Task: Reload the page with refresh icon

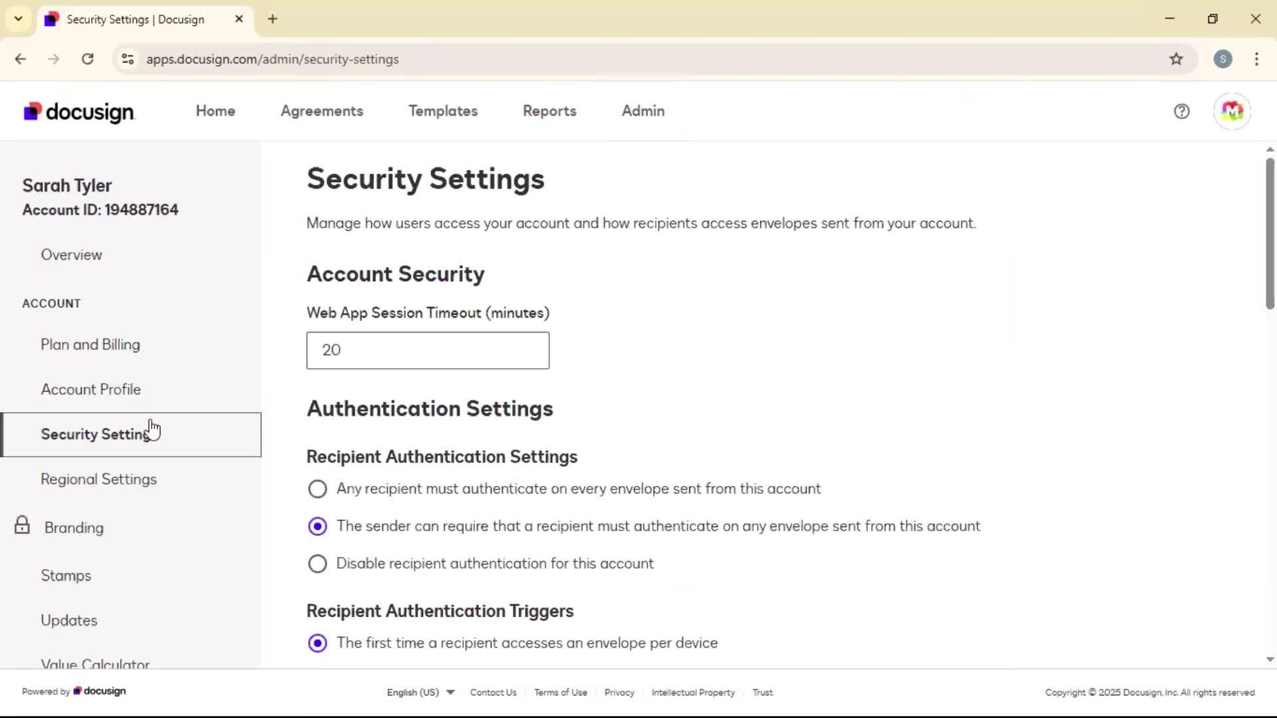Action: [x=87, y=59]
